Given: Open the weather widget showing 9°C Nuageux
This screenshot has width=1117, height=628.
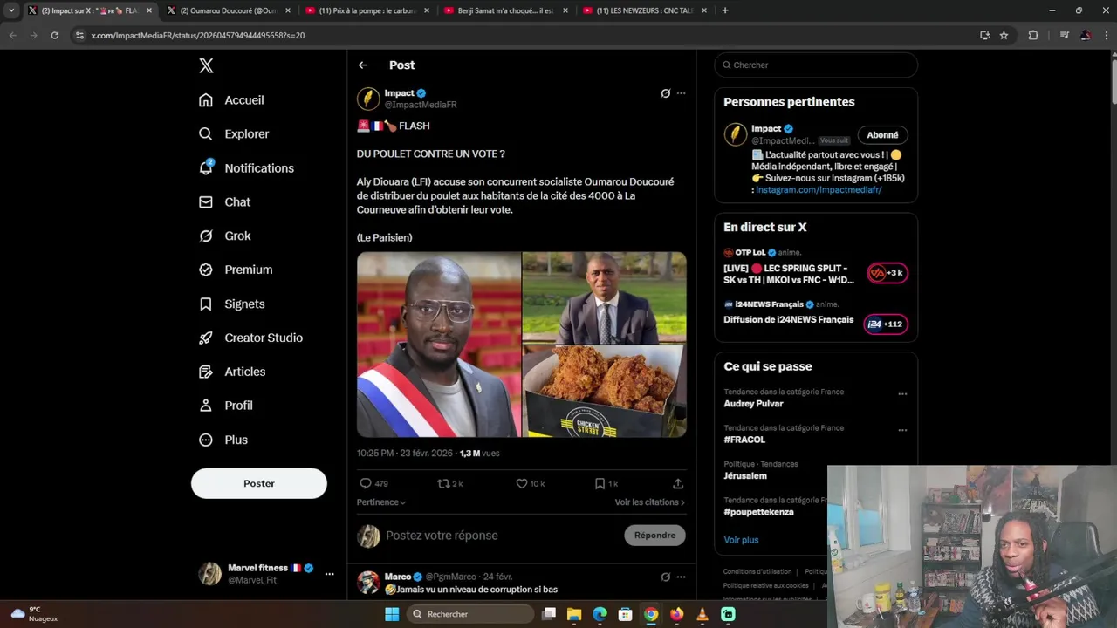Looking at the screenshot, I should [35, 614].
